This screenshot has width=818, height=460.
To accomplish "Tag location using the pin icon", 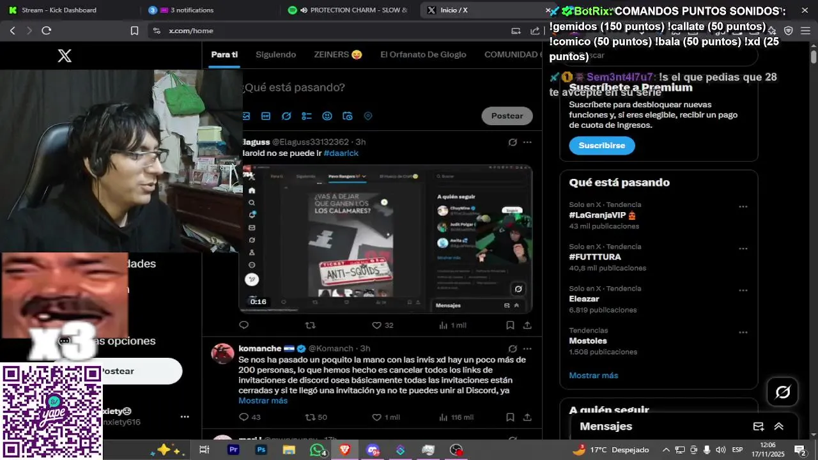I will pos(368,116).
